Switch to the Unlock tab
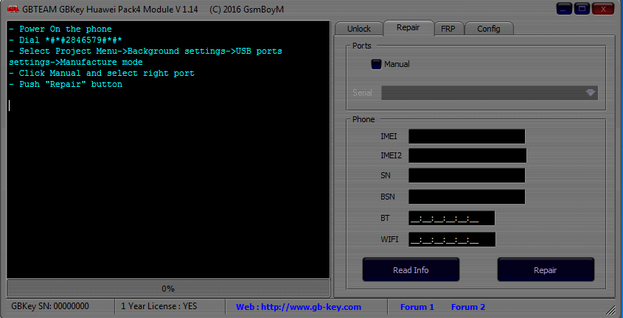This screenshot has height=318, width=623. [x=359, y=29]
